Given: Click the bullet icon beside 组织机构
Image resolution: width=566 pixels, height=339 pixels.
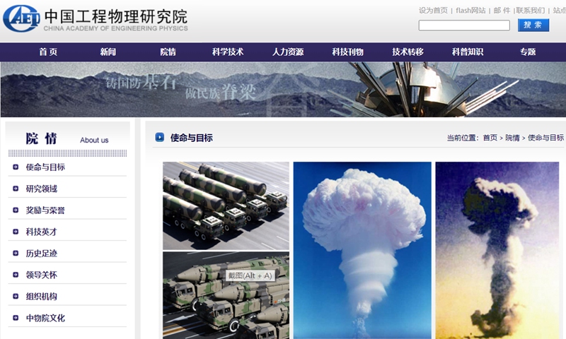Looking at the screenshot, I should pos(16,297).
